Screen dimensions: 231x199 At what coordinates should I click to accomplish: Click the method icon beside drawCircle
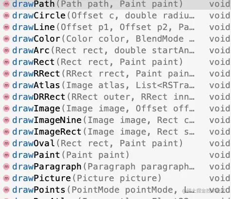6,15
